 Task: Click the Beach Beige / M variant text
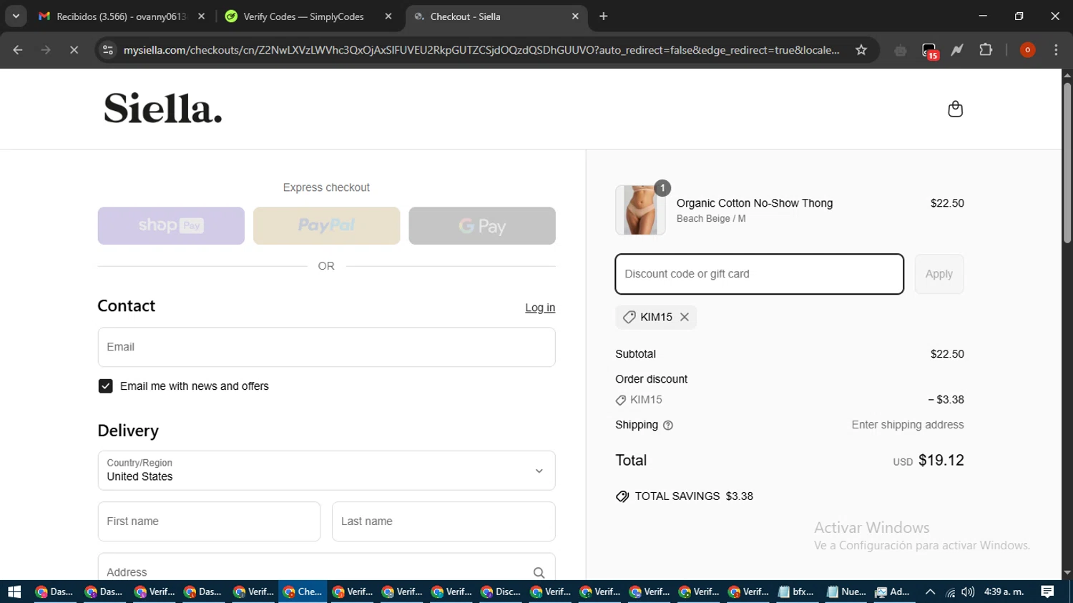711,219
